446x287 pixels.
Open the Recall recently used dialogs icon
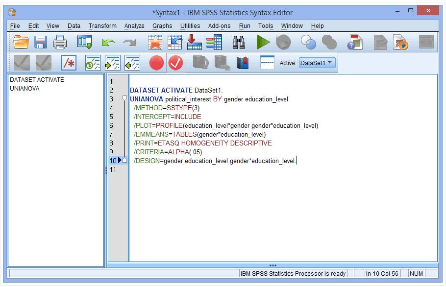[84, 42]
